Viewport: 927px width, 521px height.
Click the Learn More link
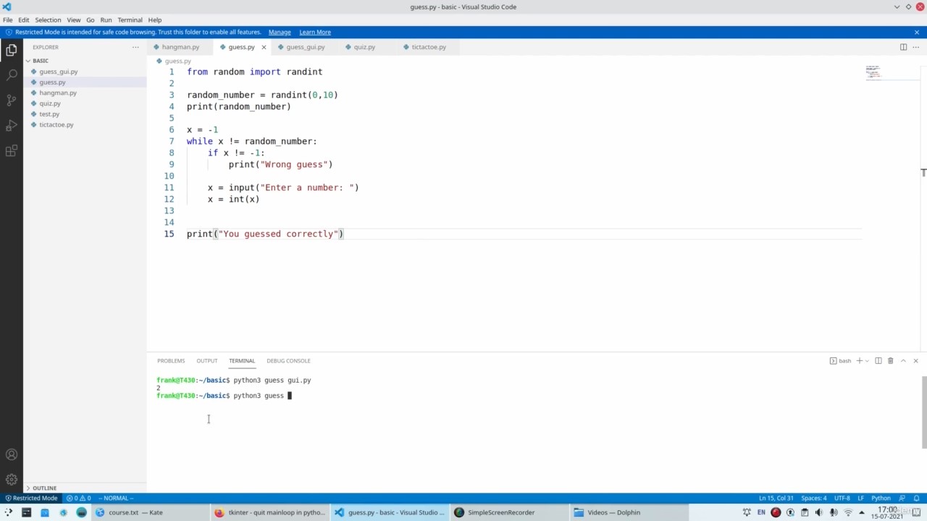[315, 32]
